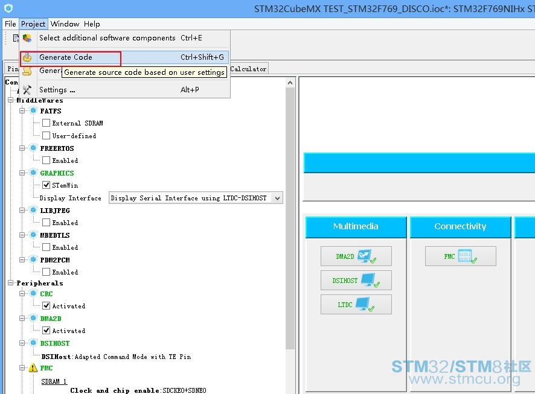This screenshot has width=535, height=394.
Task: Open the Help menu
Action: (x=92, y=24)
